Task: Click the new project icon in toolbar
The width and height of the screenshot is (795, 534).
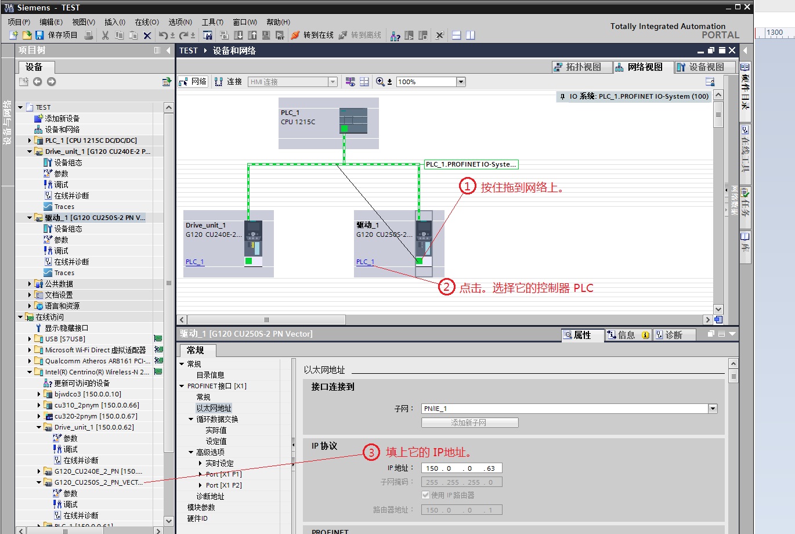Action: coord(13,35)
